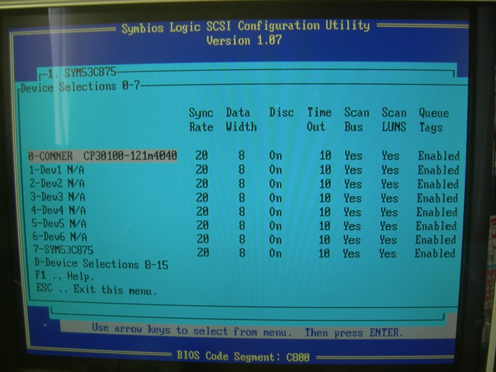Select the 2-Dev2 N/A entry

click(x=57, y=184)
